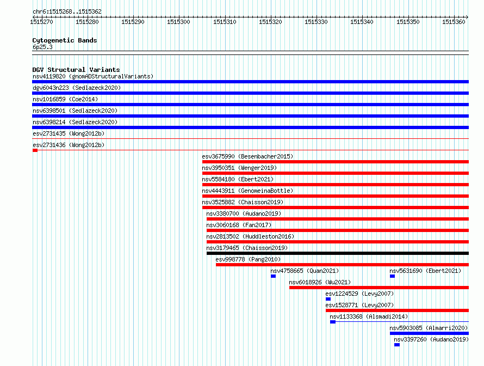Click the small blue block under nsv5631690
The height and width of the screenshot is (366, 484).
pyautogui.click(x=392, y=276)
